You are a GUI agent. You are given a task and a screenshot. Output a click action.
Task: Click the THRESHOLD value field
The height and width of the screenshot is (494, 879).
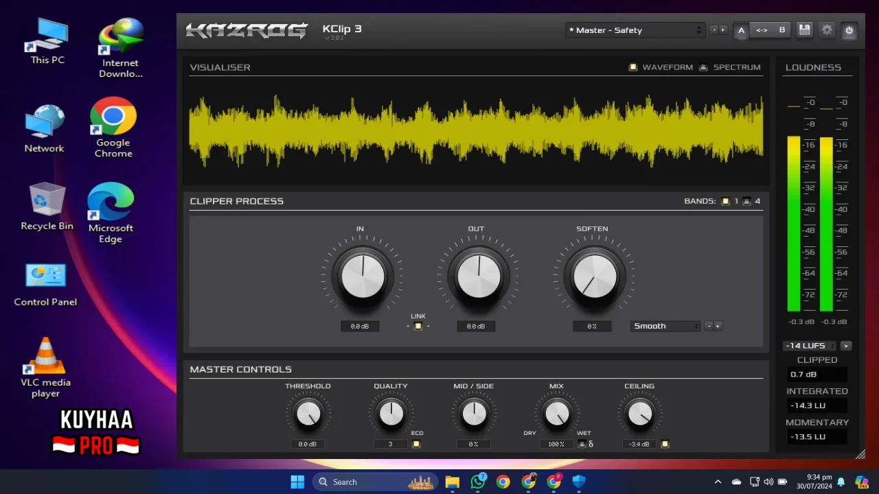[x=307, y=445]
